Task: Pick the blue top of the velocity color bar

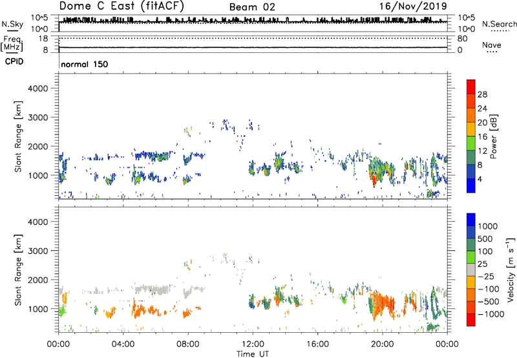Action: (x=471, y=220)
